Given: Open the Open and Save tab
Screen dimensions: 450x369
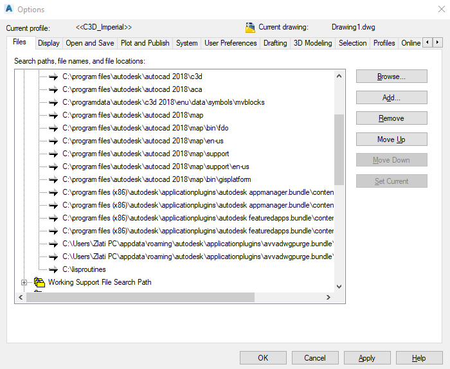Looking at the screenshot, I should tap(90, 43).
